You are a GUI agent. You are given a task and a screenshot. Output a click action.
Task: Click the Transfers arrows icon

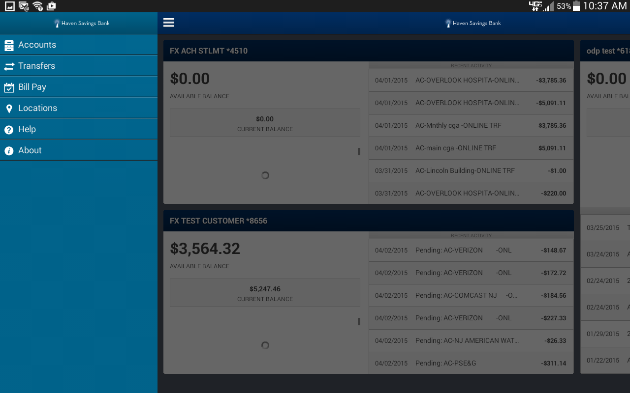9,66
